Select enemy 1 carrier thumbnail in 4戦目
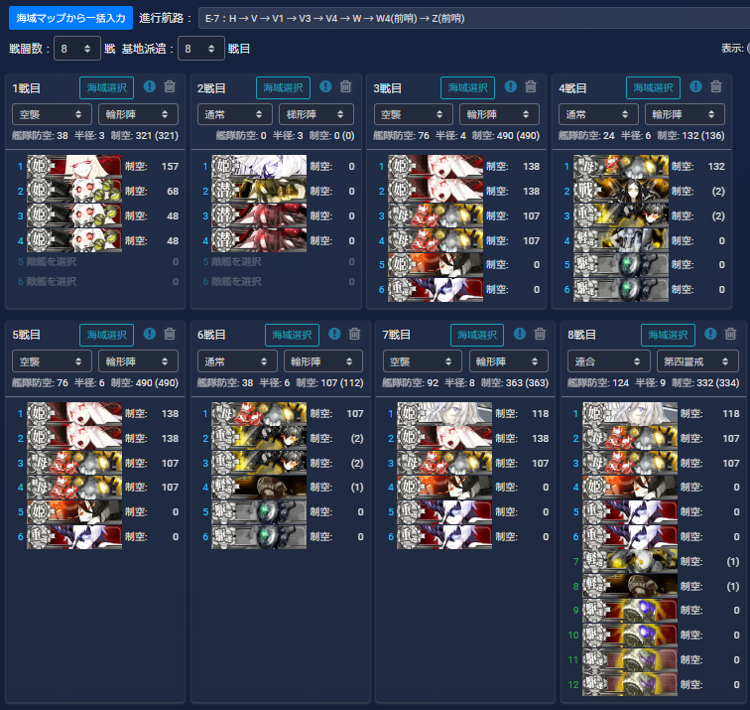Image resolution: width=750 pixels, height=710 pixels. coord(621,167)
